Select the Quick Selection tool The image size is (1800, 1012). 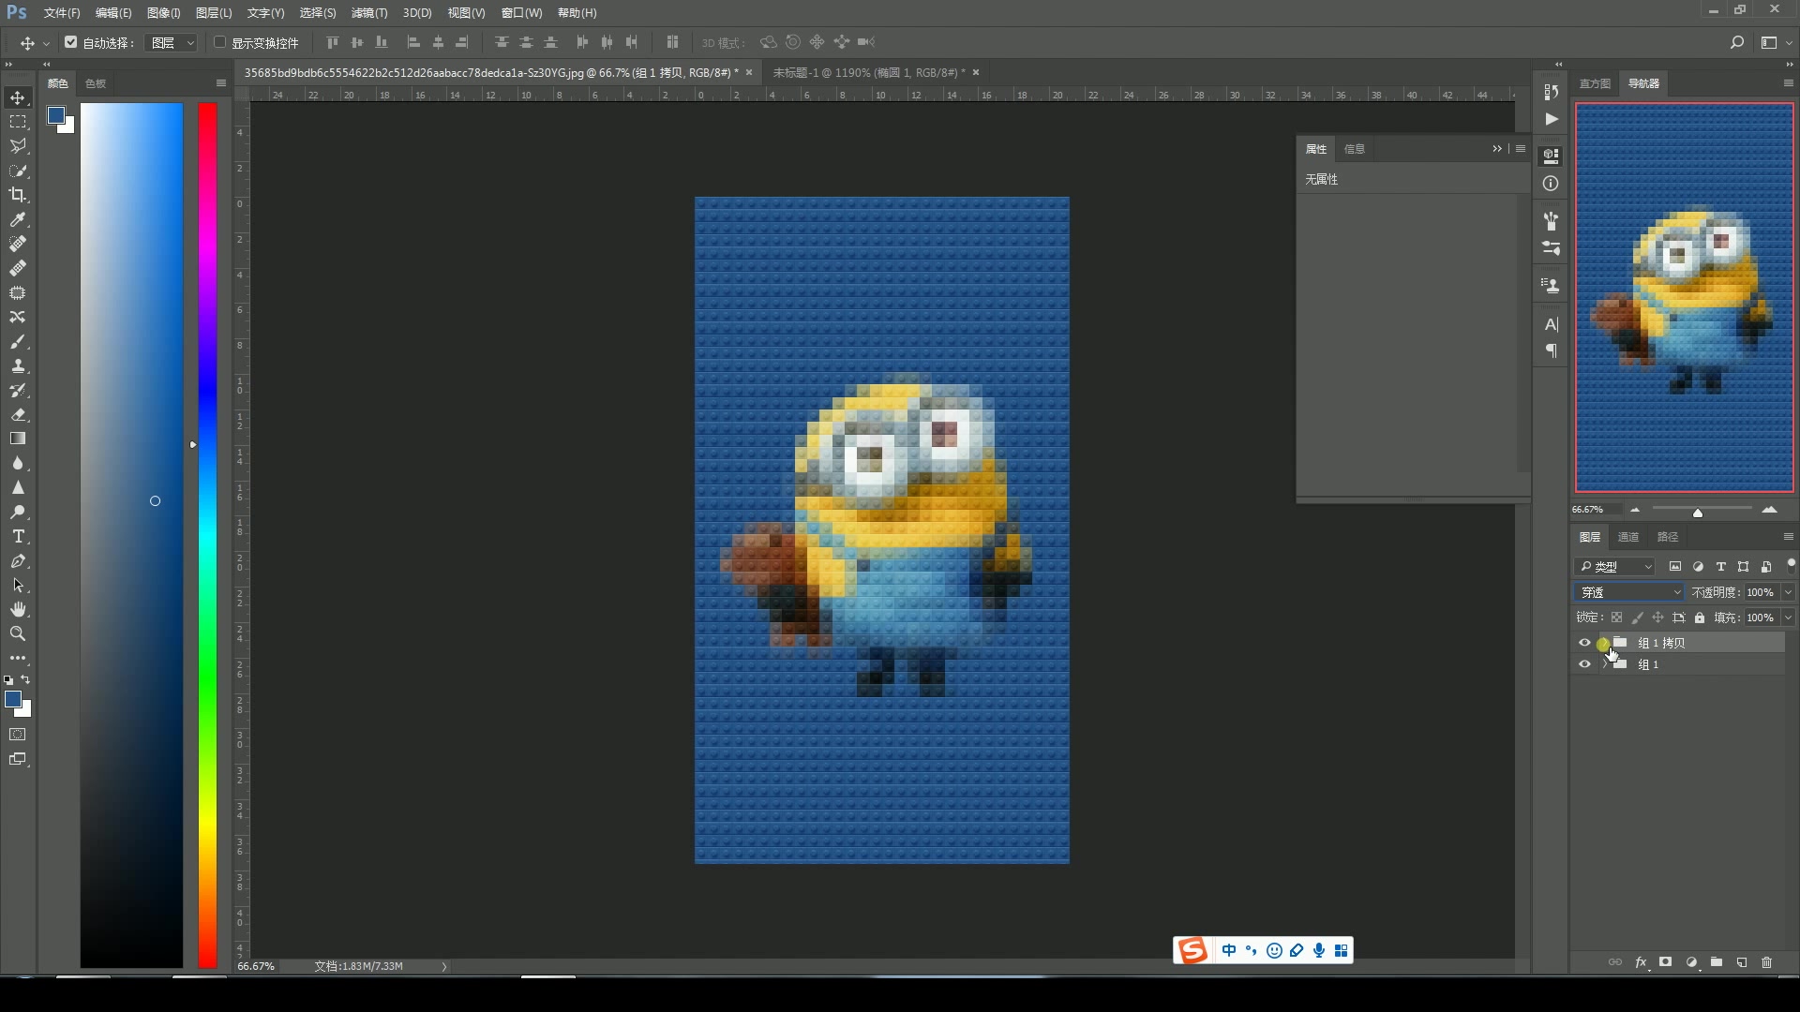point(18,171)
